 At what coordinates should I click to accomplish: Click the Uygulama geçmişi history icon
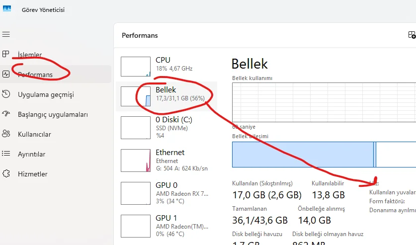(6, 94)
